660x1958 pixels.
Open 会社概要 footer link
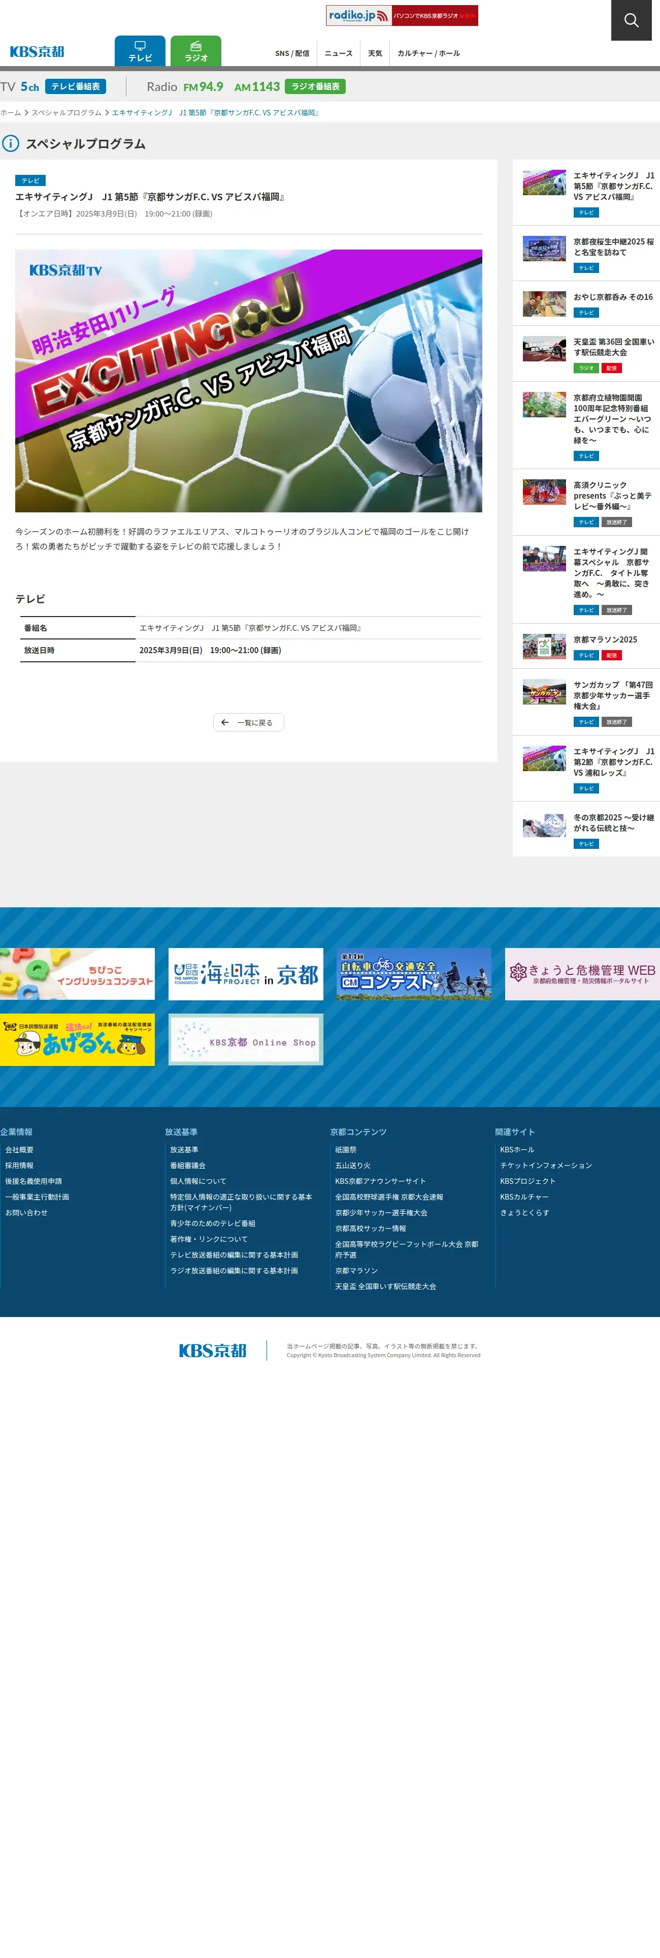19,1150
